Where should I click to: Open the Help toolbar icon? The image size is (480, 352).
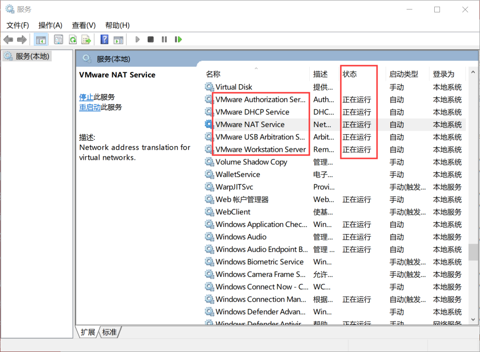click(x=104, y=39)
